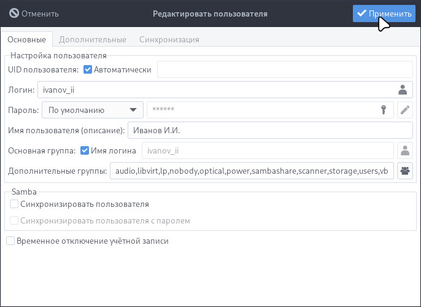Enable Синхронизировать пользователя checkbox
The width and height of the screenshot is (421, 307).
(x=14, y=204)
